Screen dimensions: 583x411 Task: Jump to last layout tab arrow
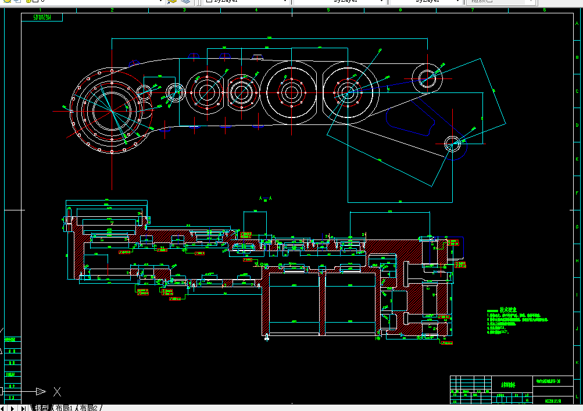(23, 408)
